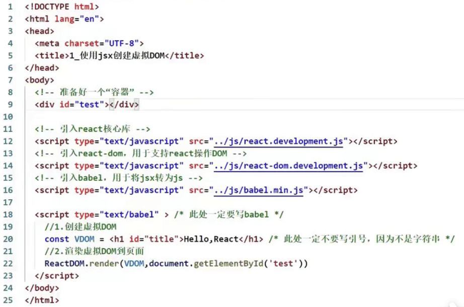This screenshot has width=464, height=307.
Task: Click type="text/babel" attribute value
Action: (x=129, y=214)
